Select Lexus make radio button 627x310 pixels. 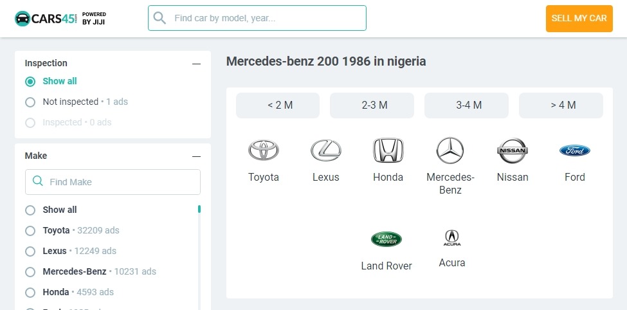coord(30,251)
